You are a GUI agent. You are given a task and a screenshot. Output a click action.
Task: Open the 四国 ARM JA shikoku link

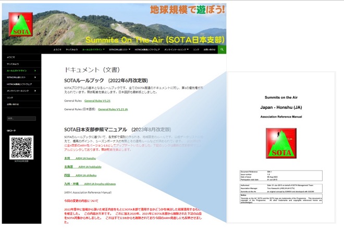click(x=80, y=175)
